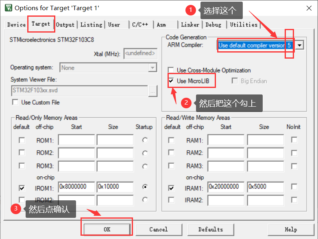The image size is (318, 239).
Task: Click the IRAM2 Start address field
Action: [226, 200]
